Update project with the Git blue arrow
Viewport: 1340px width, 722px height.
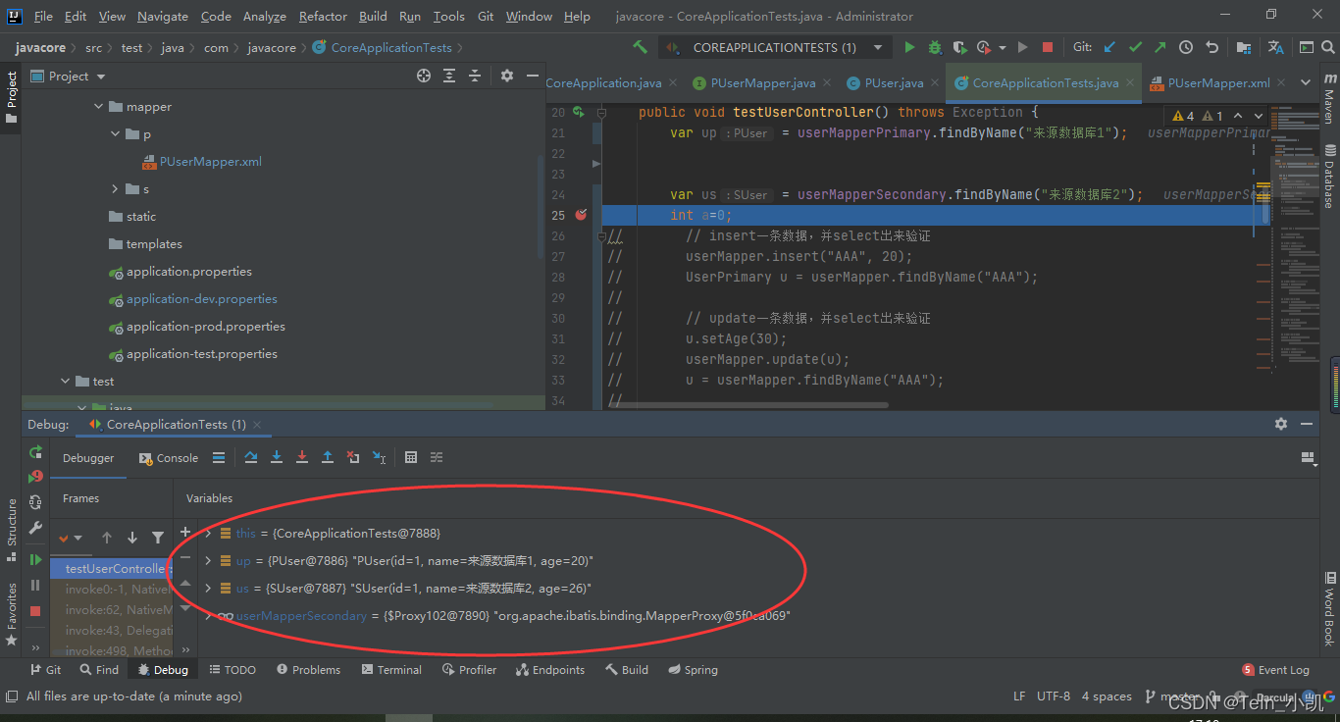pos(1109,47)
